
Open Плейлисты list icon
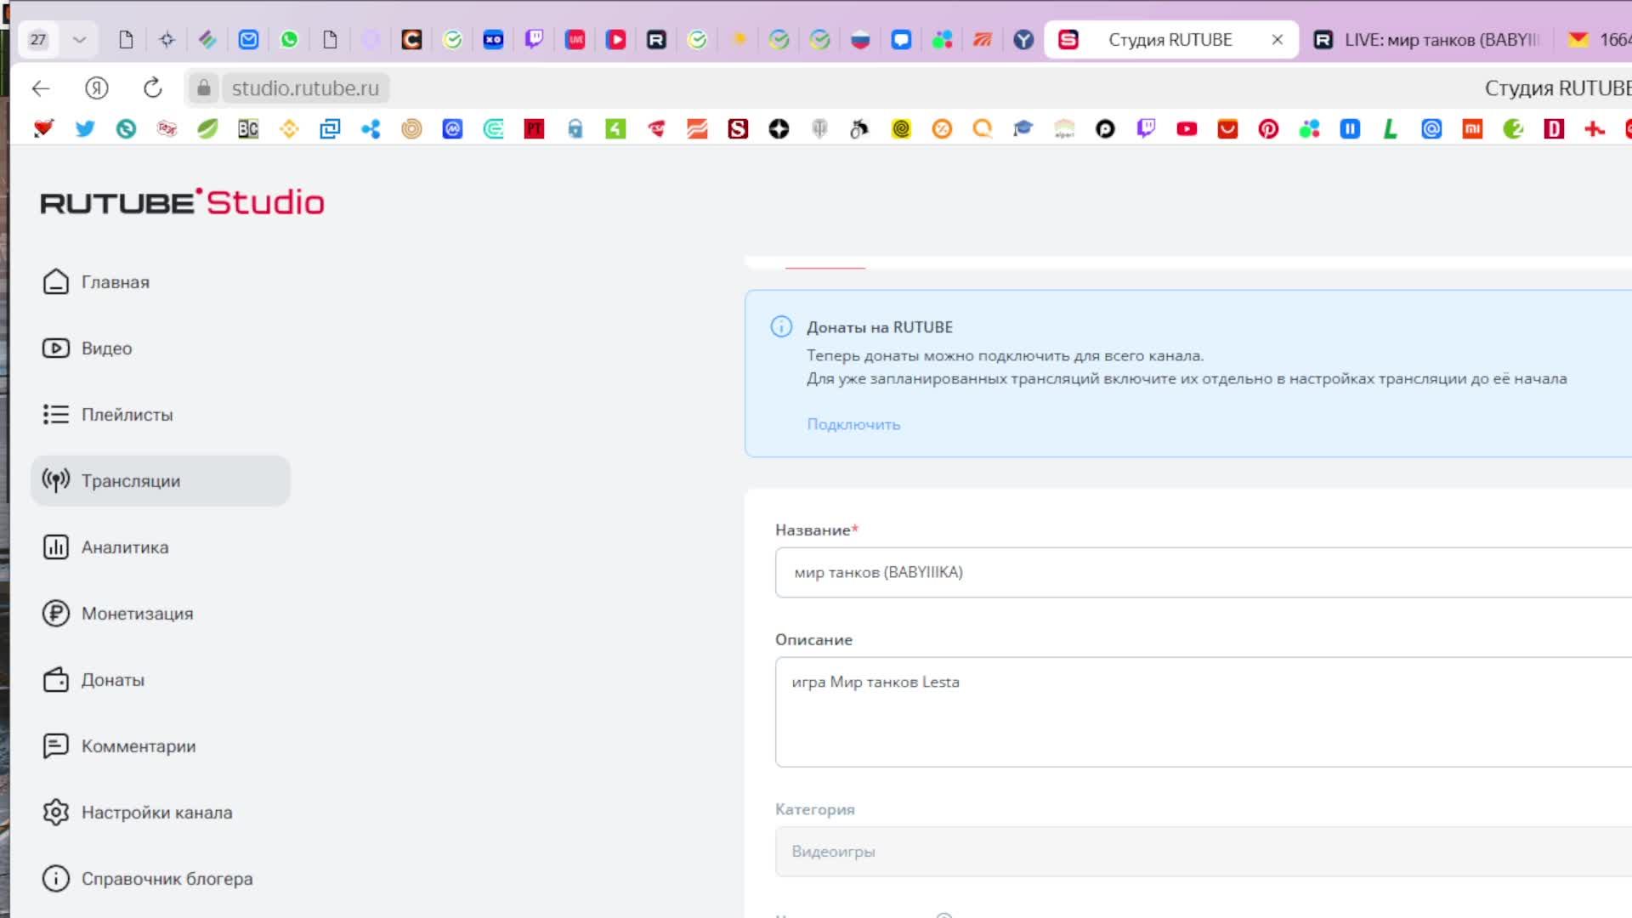pos(56,415)
